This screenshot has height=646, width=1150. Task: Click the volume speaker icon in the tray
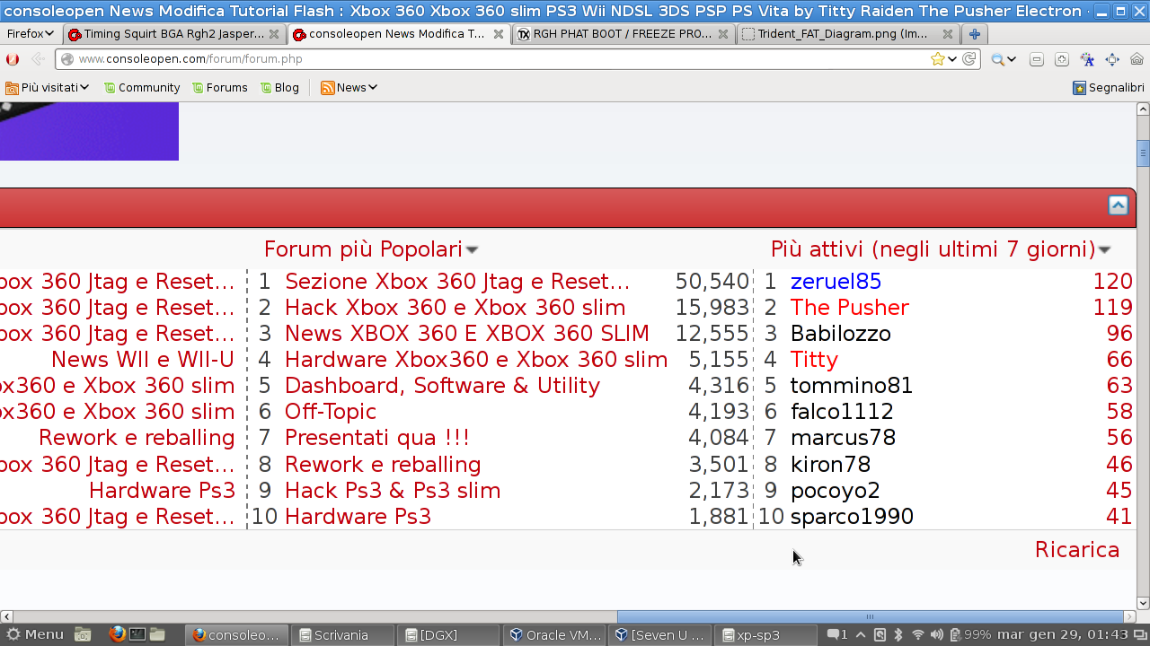pyautogui.click(x=936, y=634)
